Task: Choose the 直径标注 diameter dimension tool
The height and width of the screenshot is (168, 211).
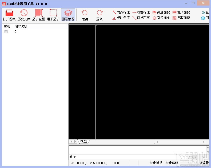Action: 161,18
